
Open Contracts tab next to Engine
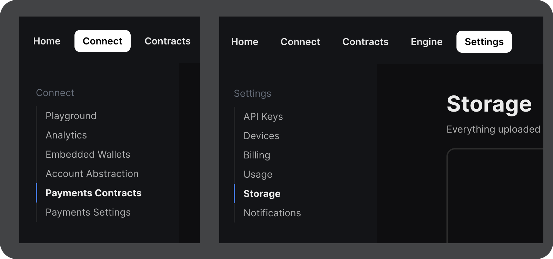(x=365, y=42)
